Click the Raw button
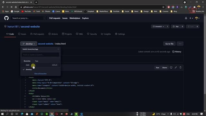This screenshot has width=206, height=116. (x=157, y=68)
